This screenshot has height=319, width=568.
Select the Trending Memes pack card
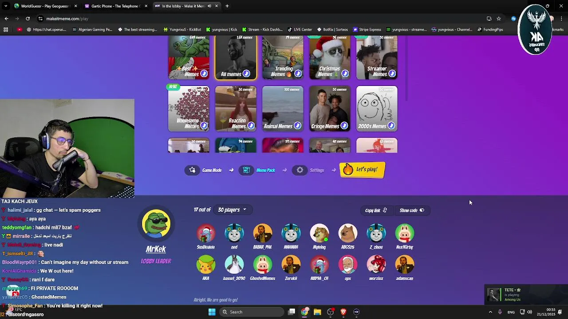coord(283,58)
